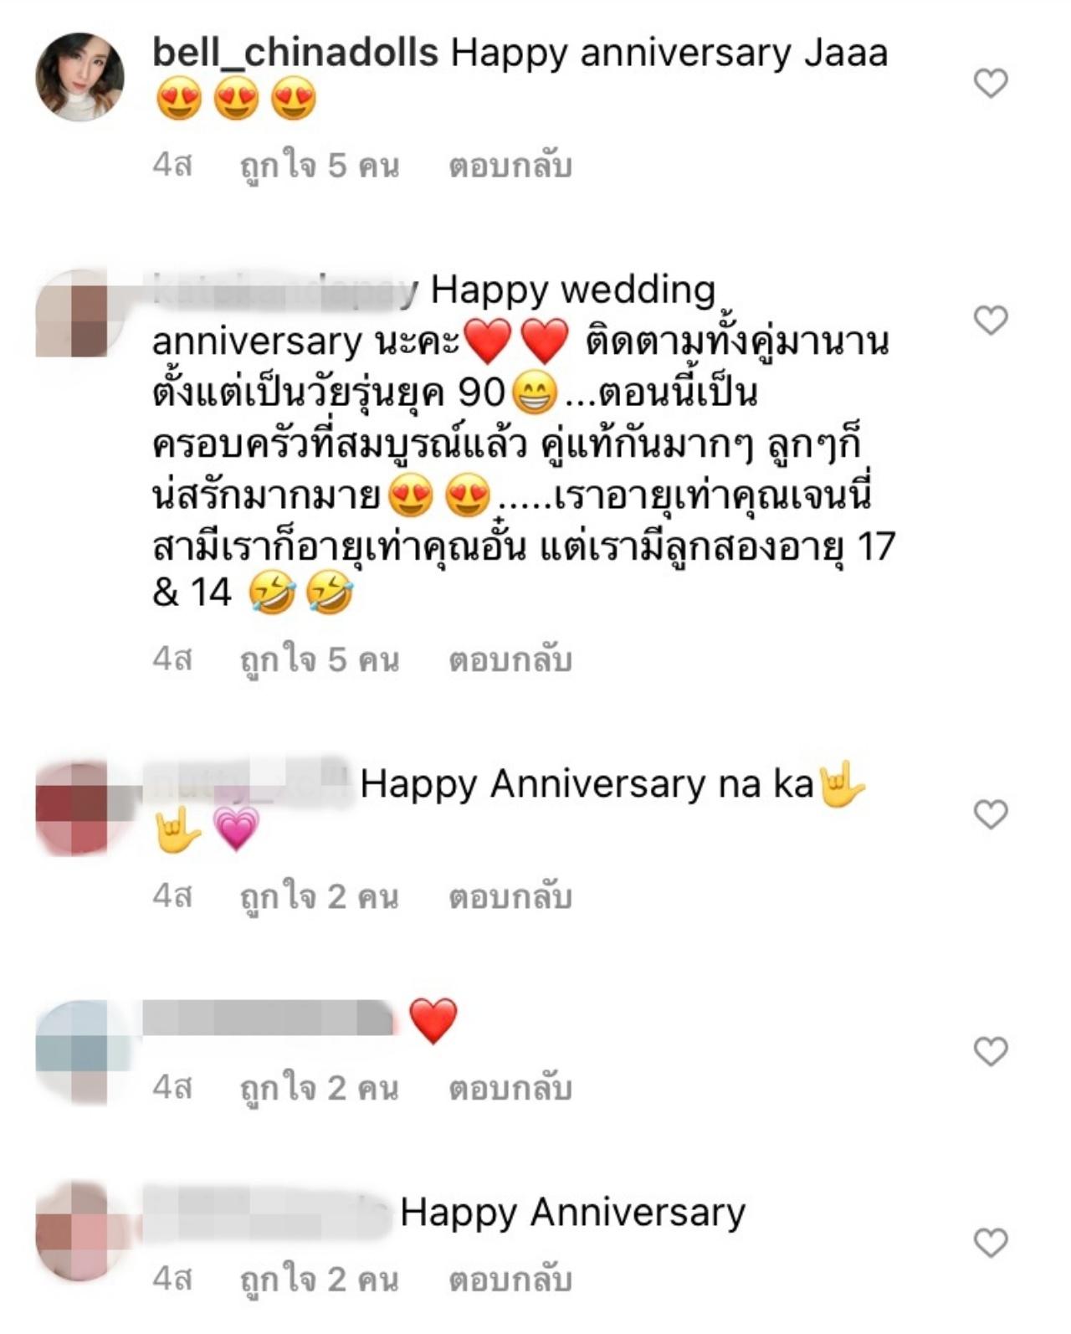1071x1334 pixels.
Task: Like the last Happy Anniversary comment
Action: [991, 1243]
